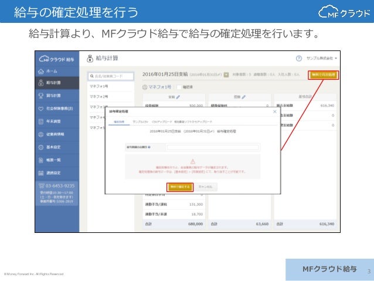Open the ホーム home icon in sidebar
This screenshot has height=281, width=374.
(x=41, y=72)
